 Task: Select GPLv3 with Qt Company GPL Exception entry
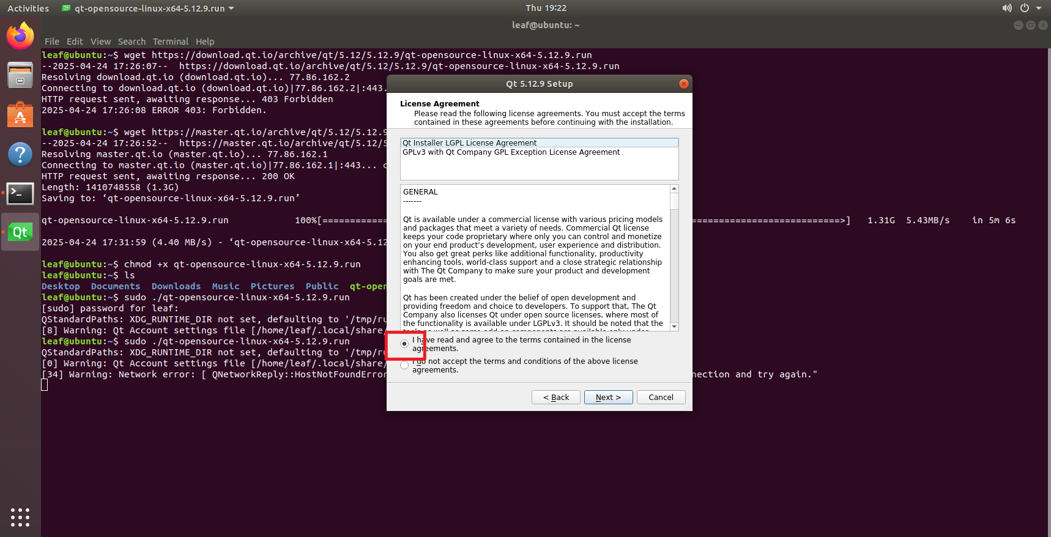point(539,152)
